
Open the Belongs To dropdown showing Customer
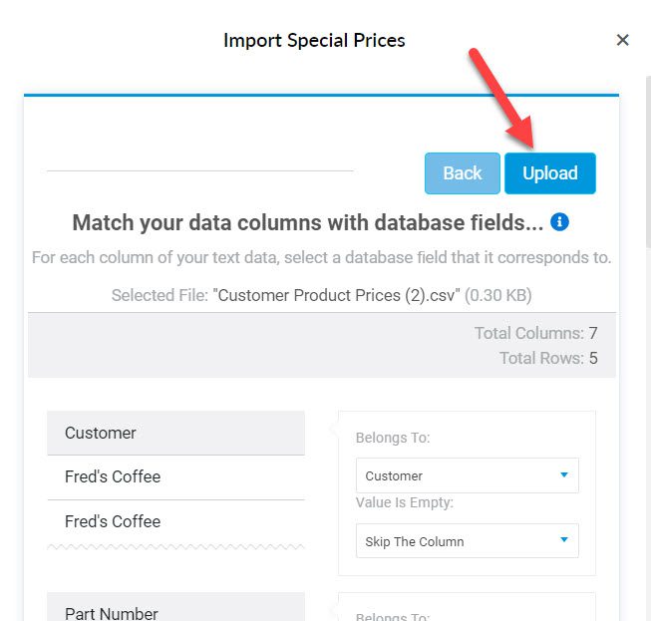(x=468, y=475)
